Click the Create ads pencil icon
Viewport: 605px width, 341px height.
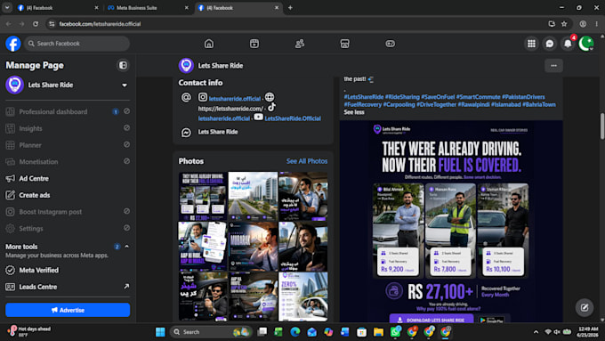10,195
